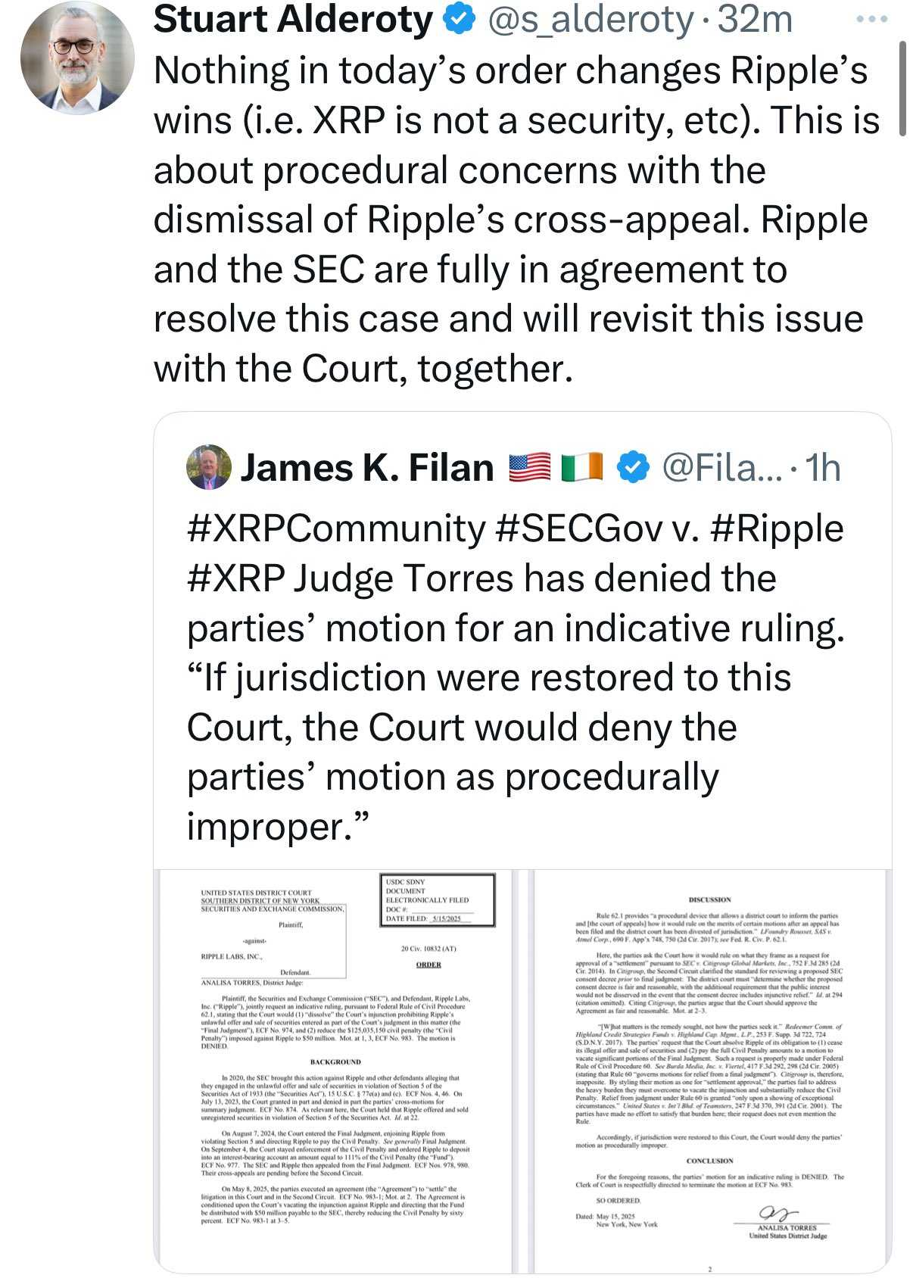Open James K. Filan display name
The width and height of the screenshot is (913, 1278).
pyautogui.click(x=366, y=468)
